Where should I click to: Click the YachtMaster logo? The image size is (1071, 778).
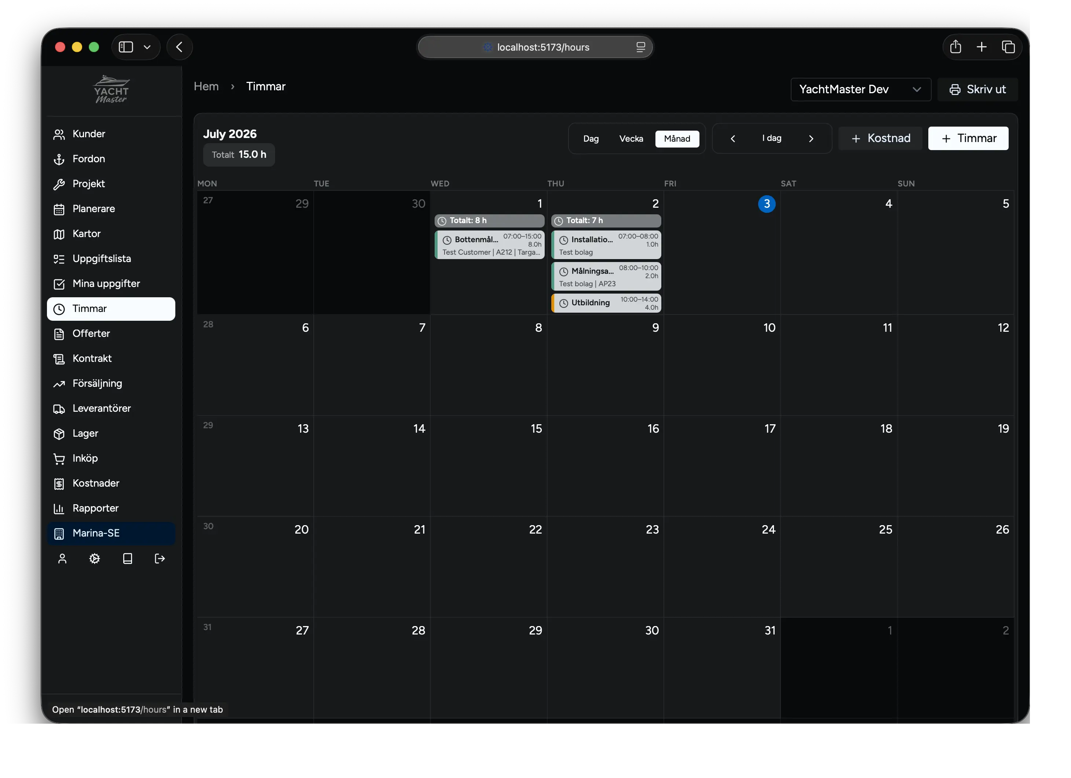pyautogui.click(x=112, y=90)
